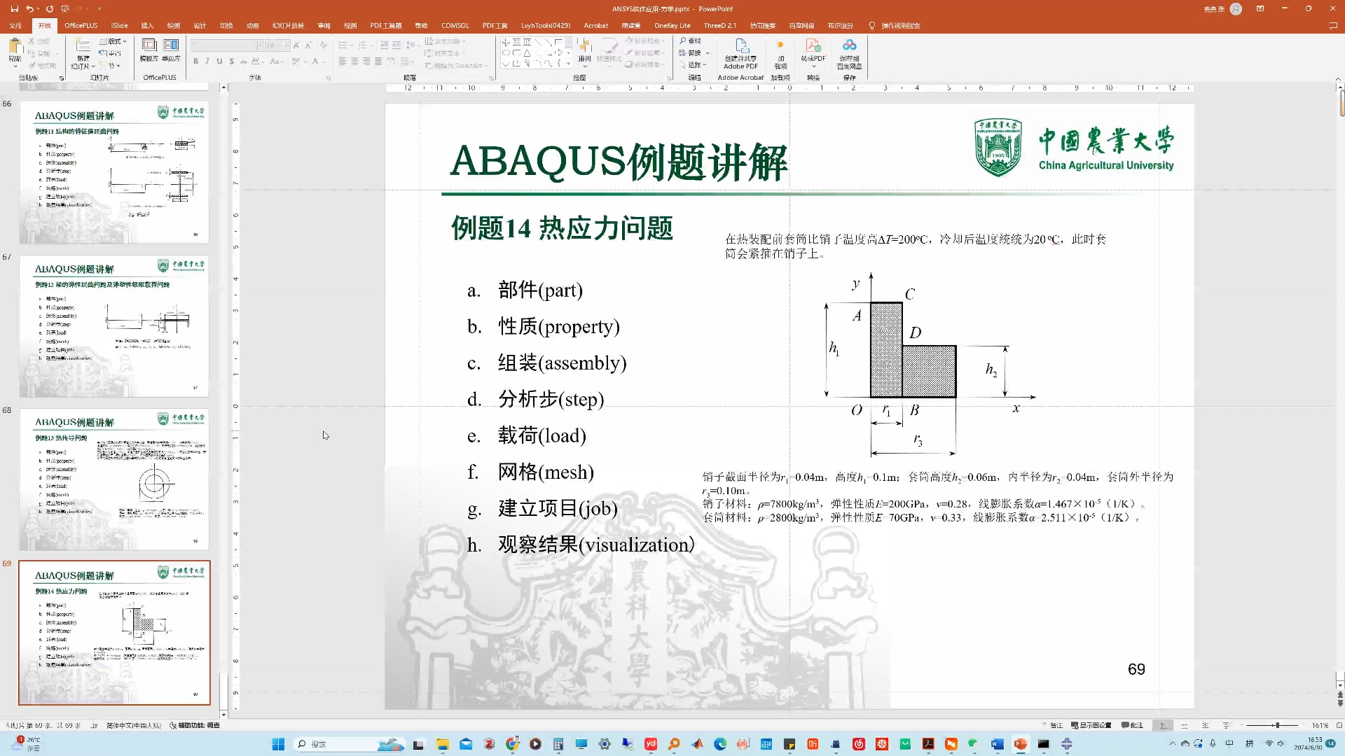Screen dimensions: 1345x756
Task: Switch to Normal view in status bar
Action: [x=1163, y=725]
